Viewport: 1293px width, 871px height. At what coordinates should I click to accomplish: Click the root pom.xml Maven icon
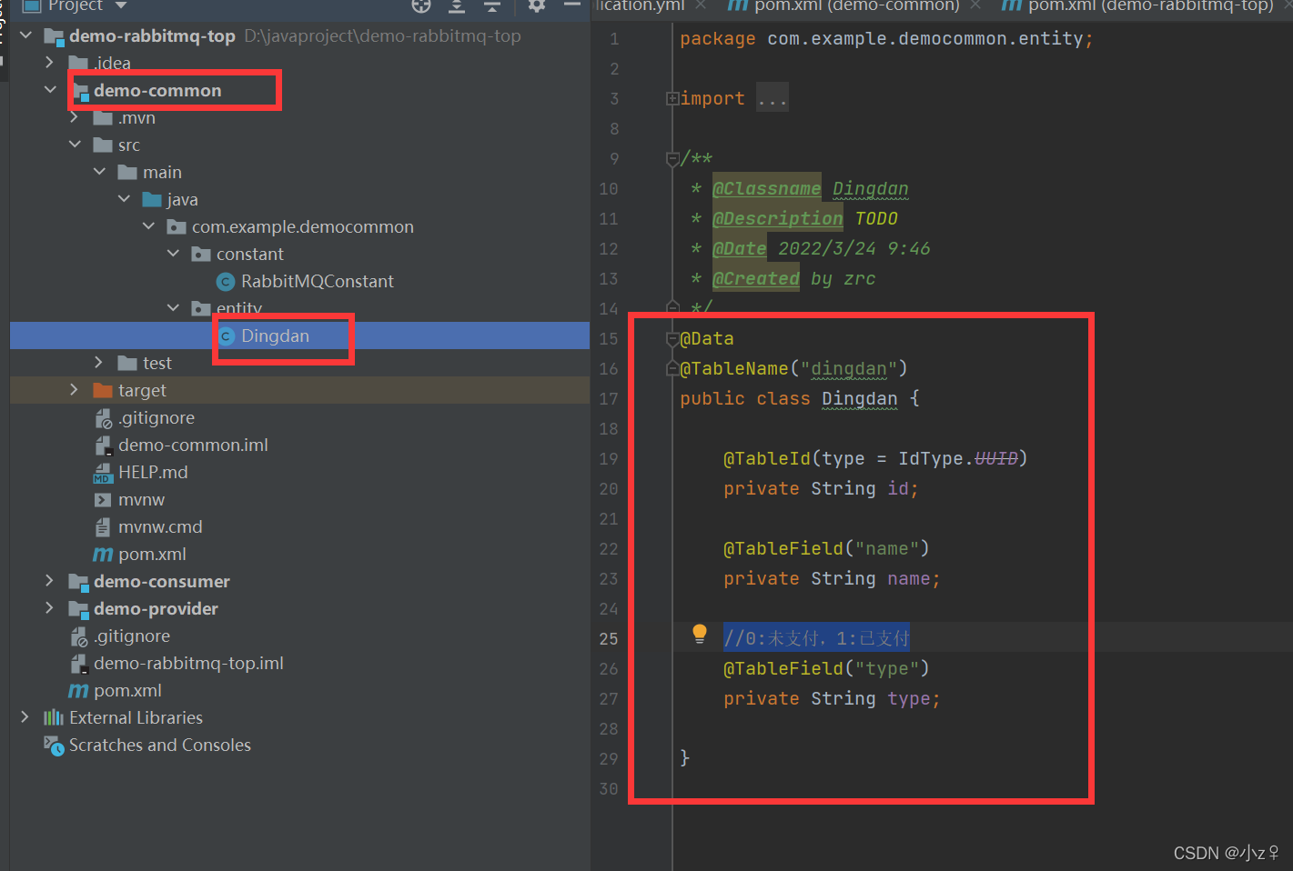pyautogui.click(x=79, y=691)
